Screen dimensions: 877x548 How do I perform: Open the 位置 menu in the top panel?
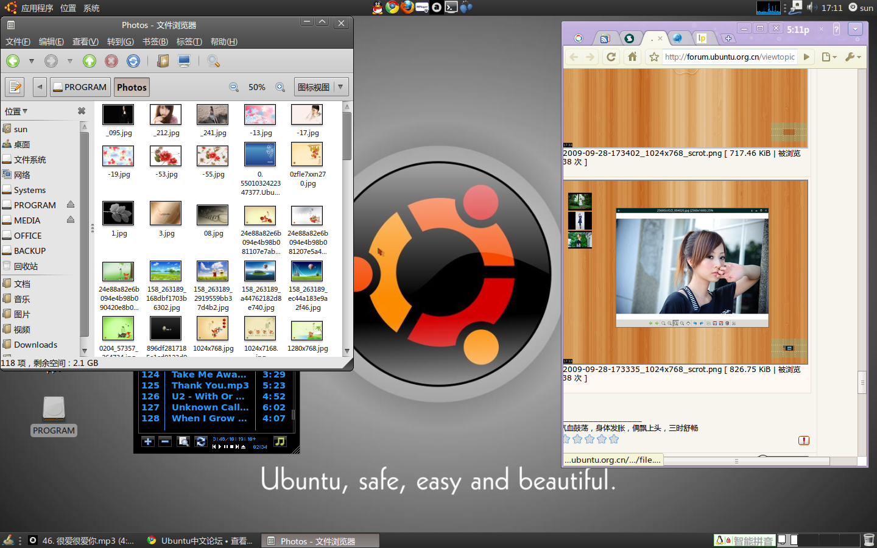pos(68,8)
